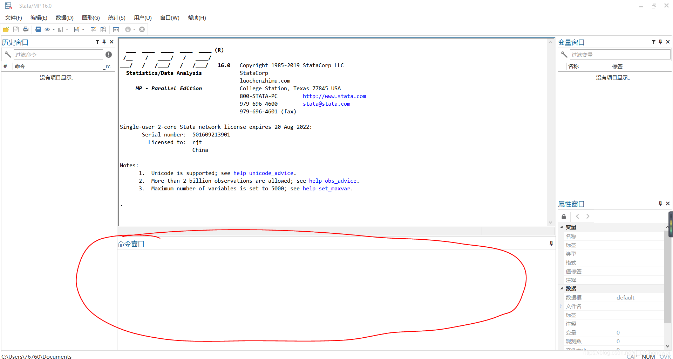Click the 命令 column header
Viewport: 673px width, 359px height.
point(57,66)
